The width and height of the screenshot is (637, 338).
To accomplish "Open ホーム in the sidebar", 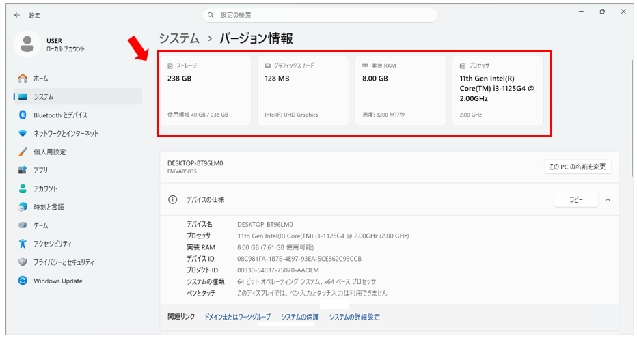I will click(78, 78).
